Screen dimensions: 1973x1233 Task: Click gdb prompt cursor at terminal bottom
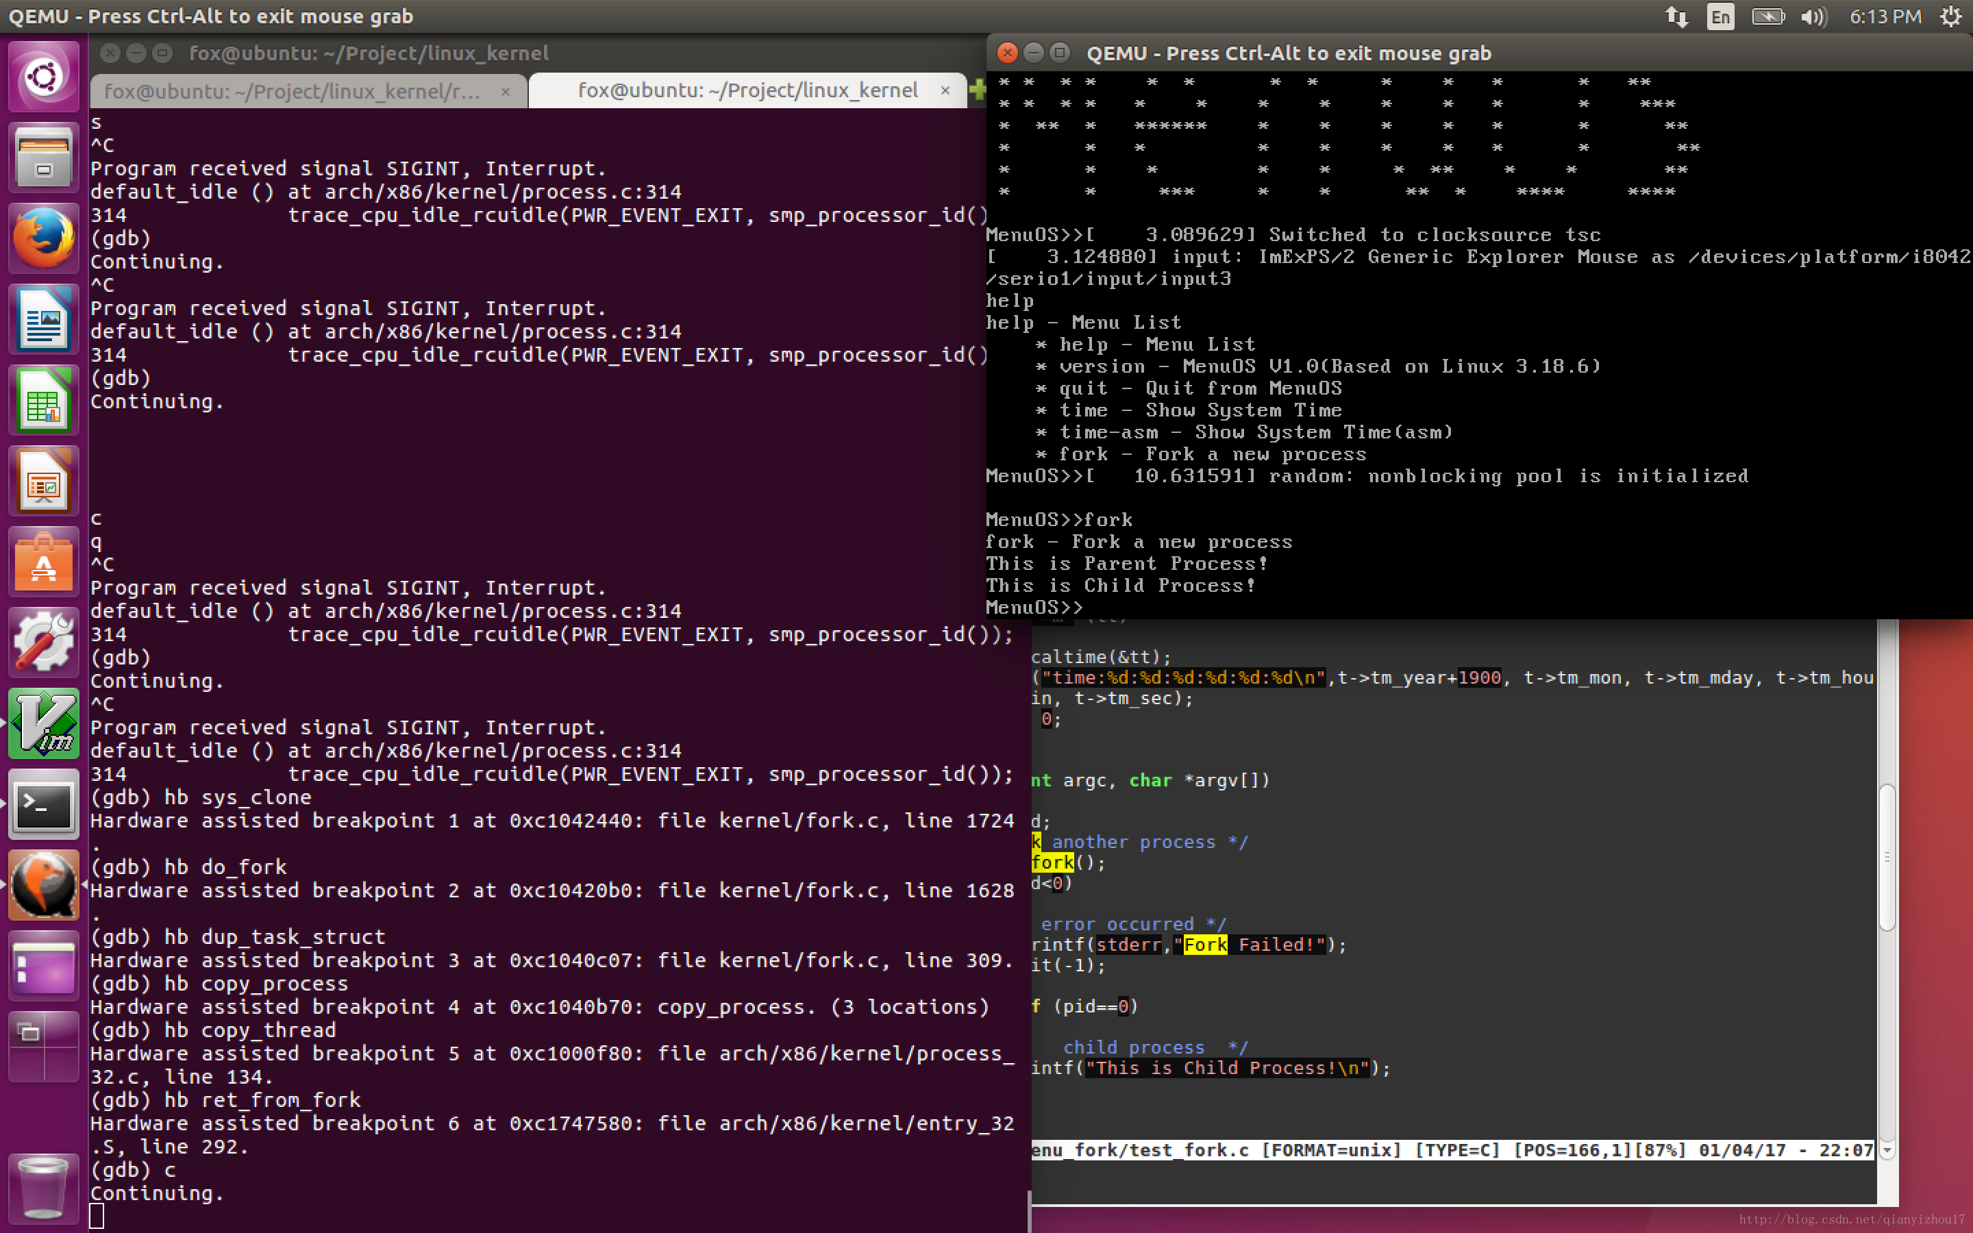96,1216
